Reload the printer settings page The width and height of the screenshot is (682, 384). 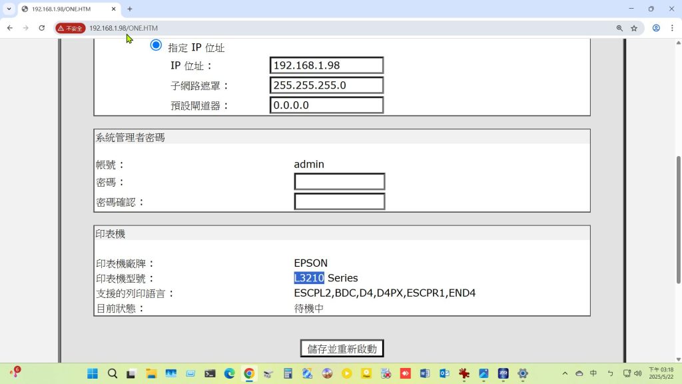pos(41,28)
